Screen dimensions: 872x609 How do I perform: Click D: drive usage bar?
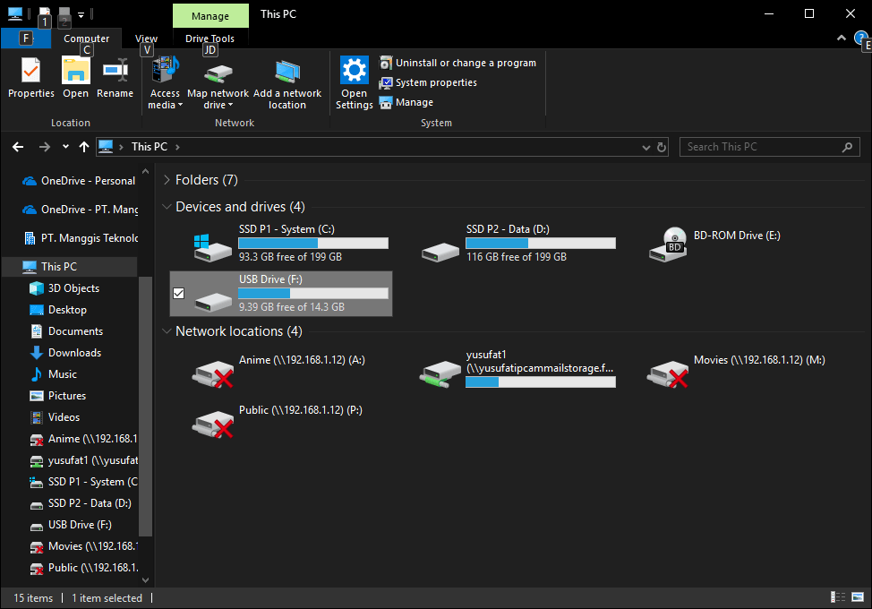(541, 243)
